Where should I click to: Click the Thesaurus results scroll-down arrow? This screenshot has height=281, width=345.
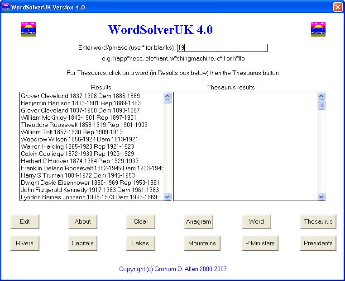tap(321, 197)
